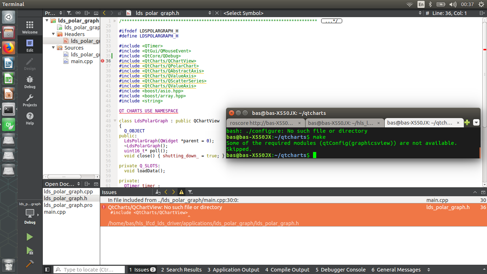Open Welcome mode in the sidebar

tap(30, 27)
